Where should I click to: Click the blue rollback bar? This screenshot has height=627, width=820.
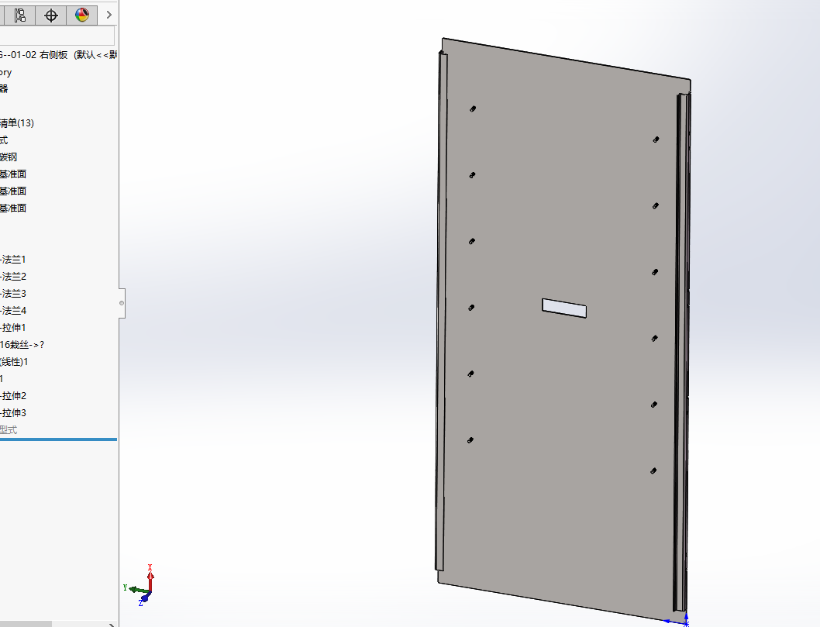pyautogui.click(x=58, y=439)
